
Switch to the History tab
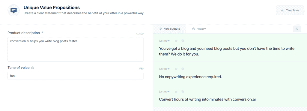(x=199, y=29)
